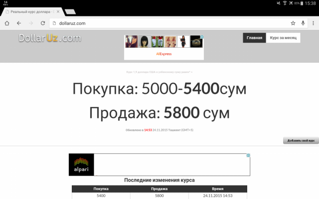Screen dimensions: 319x199
Task: Tap the forward arrow in the toolbar
Action: coord(31,23)
